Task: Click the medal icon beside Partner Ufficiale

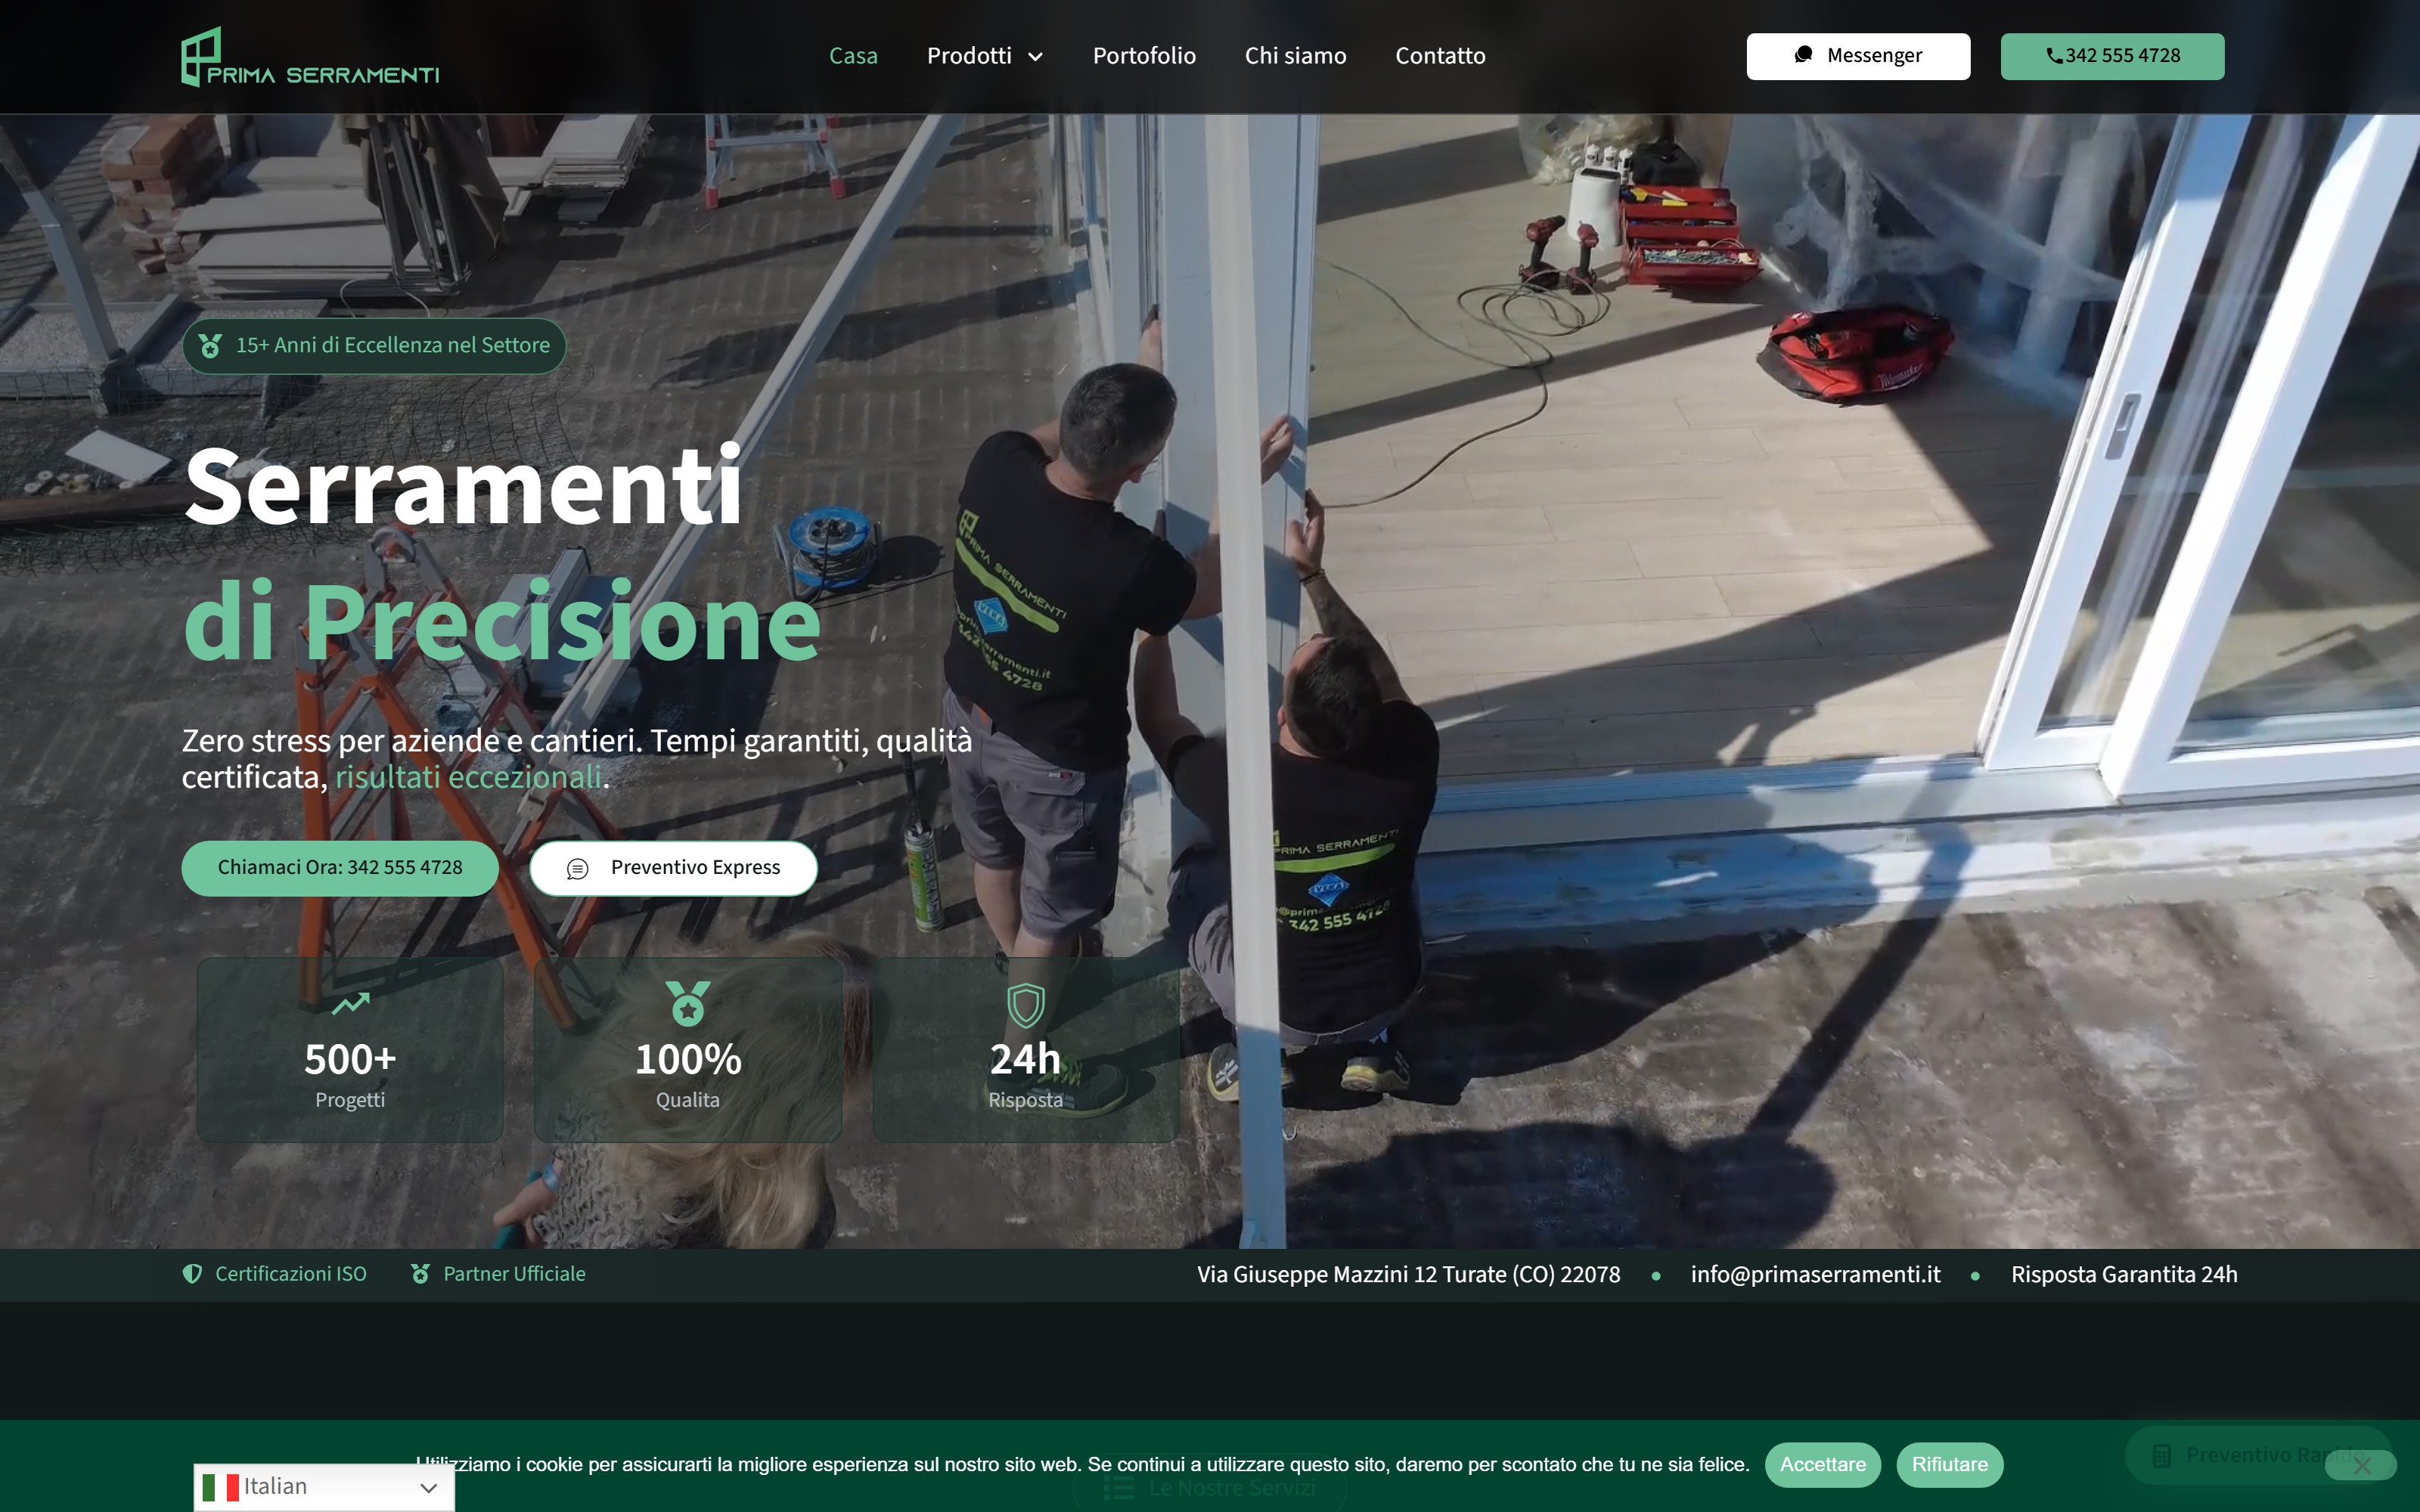Action: [421, 1274]
